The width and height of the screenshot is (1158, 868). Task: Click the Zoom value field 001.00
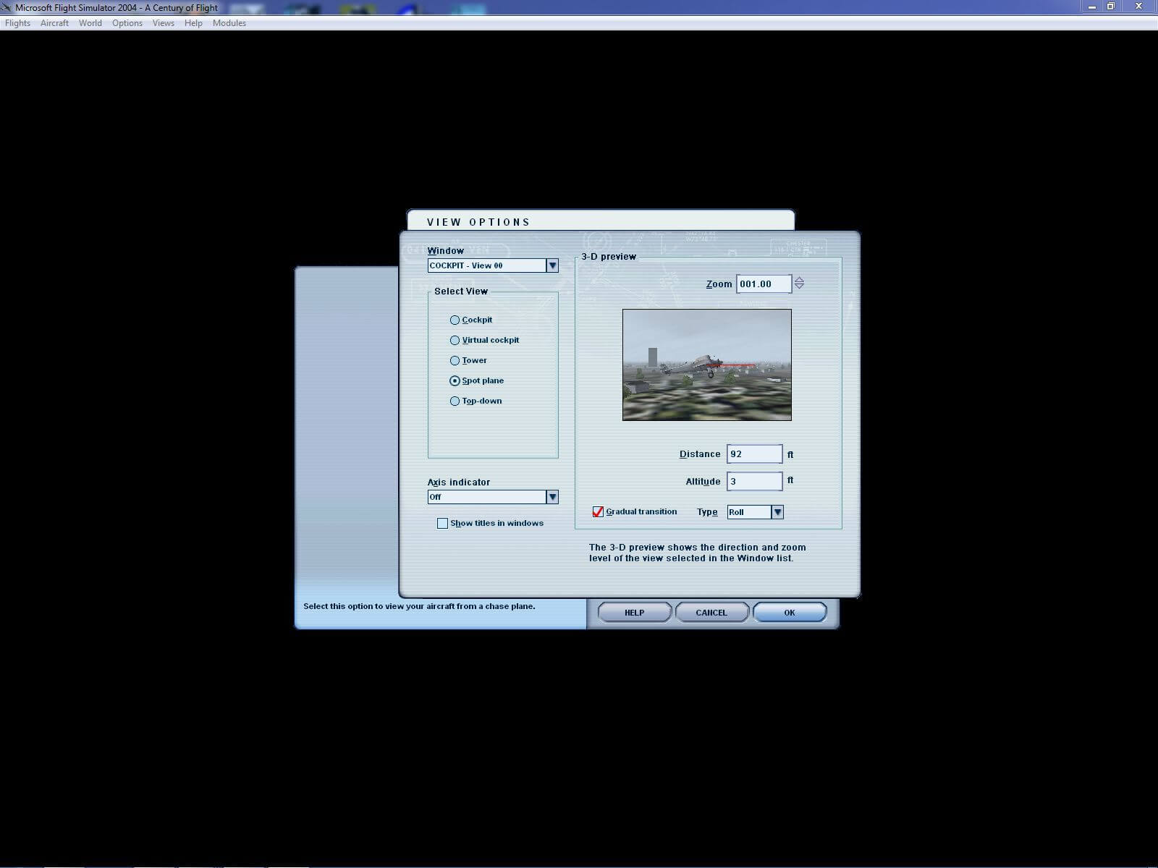coord(764,284)
